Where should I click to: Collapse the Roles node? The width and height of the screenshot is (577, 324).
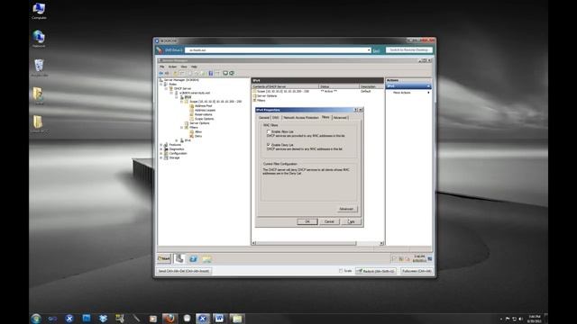[160, 84]
